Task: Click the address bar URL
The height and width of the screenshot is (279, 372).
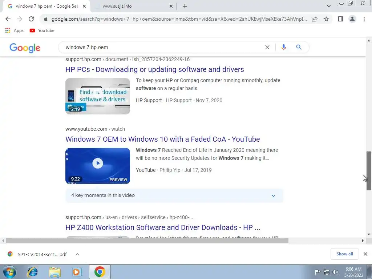Action: pyautogui.click(x=179, y=19)
